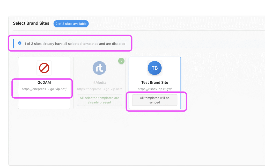Screen dimensions: 265x168
Task: Click the green checkmark badge on rtMedia
Action: pos(121,61)
